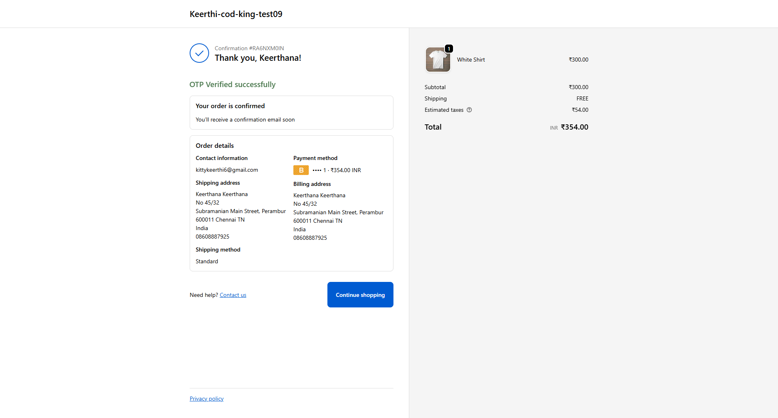Click the Standard shipping method text

pyautogui.click(x=207, y=261)
